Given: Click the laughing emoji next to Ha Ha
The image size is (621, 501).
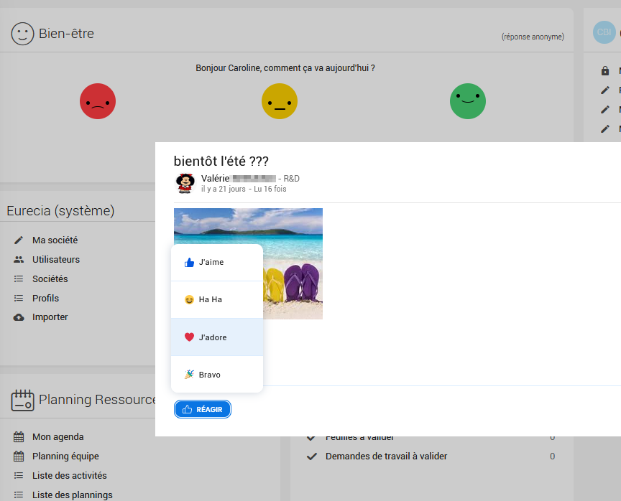Looking at the screenshot, I should 189,300.
